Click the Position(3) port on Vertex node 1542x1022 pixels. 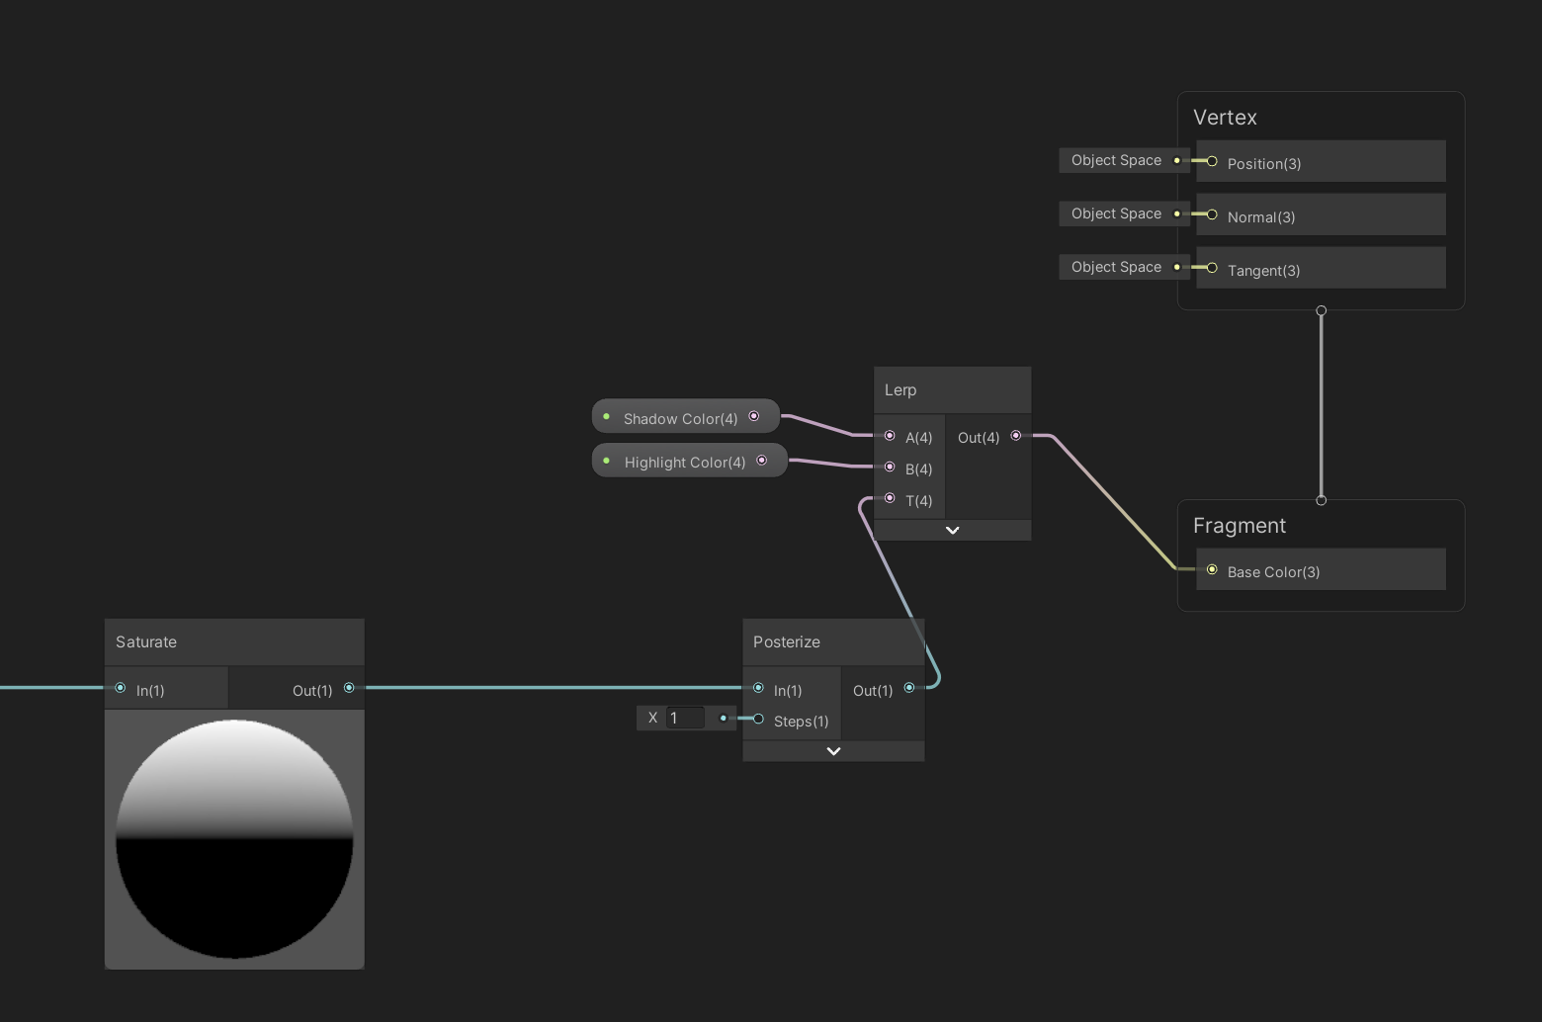(1211, 160)
